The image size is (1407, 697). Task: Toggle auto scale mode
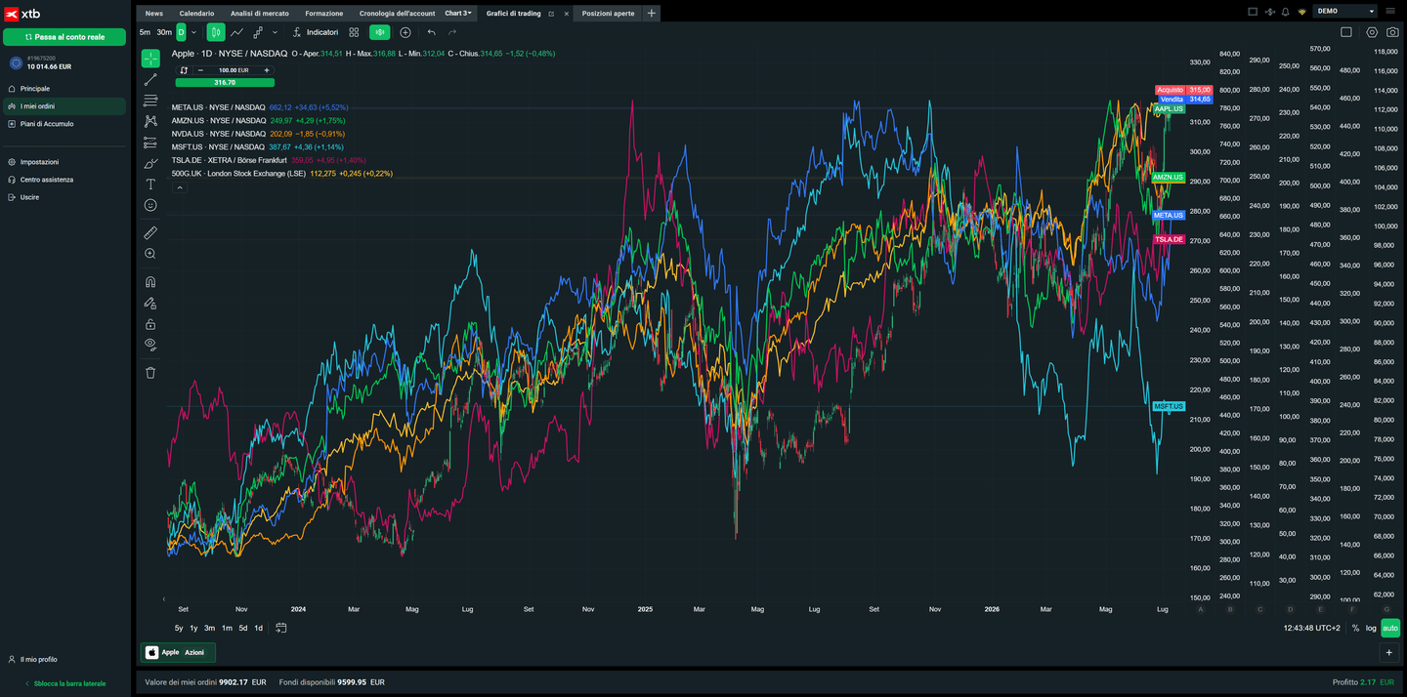(1390, 628)
